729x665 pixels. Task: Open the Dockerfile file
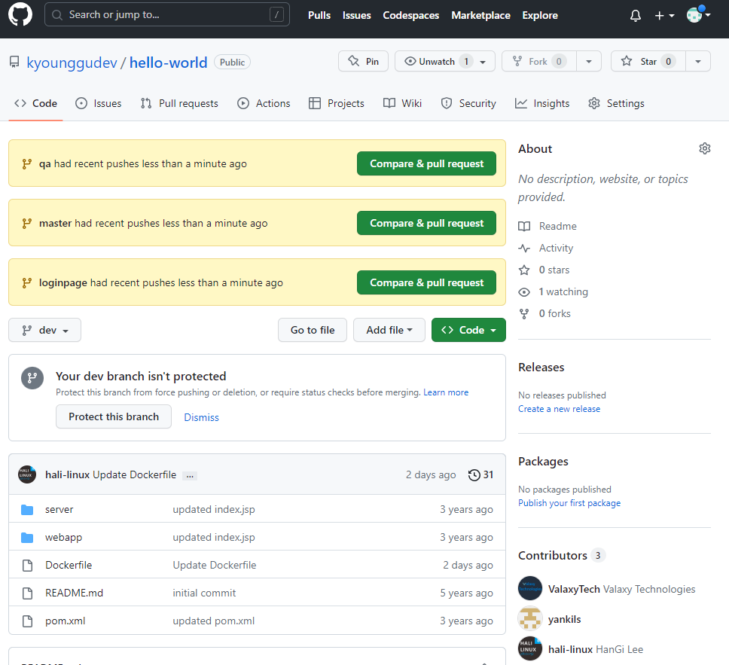69,566
